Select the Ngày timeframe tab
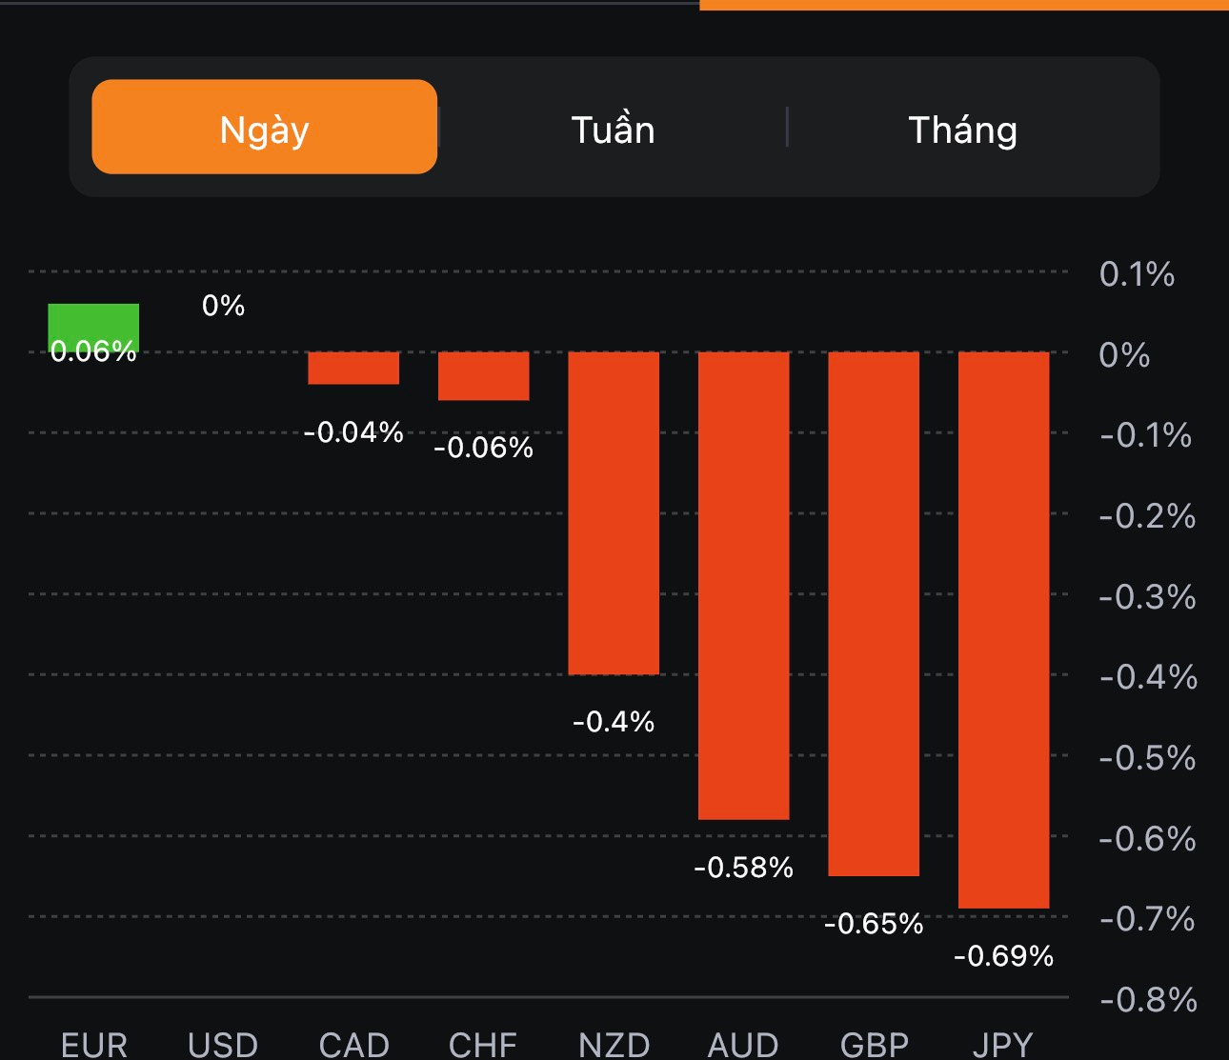 coord(264,128)
